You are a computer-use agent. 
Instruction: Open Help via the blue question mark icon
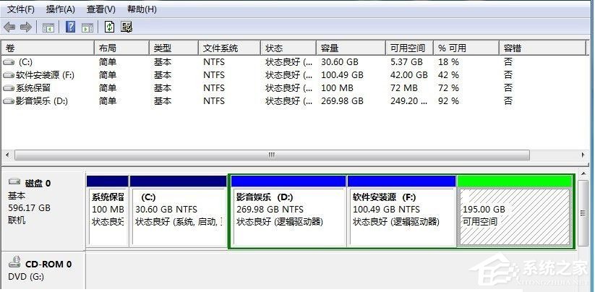pos(70,27)
